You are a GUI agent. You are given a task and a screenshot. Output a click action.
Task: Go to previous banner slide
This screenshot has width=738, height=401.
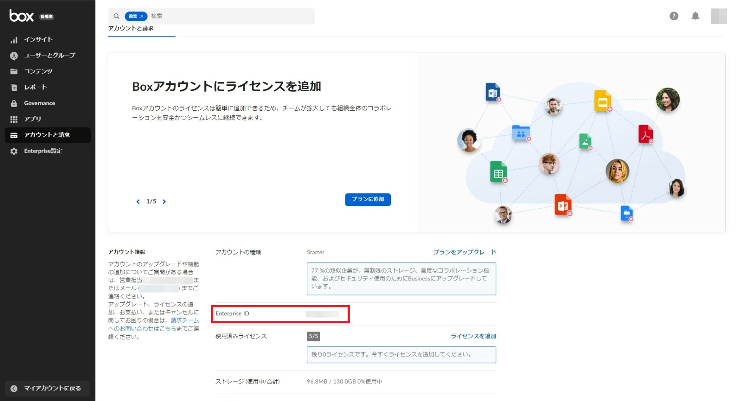coord(138,202)
